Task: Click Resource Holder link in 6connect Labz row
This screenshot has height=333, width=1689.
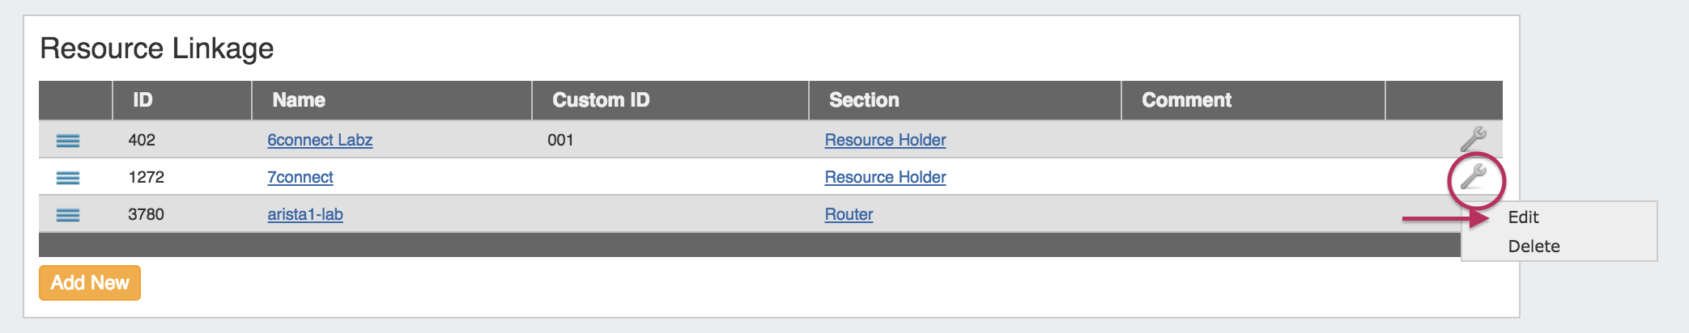Action: point(885,140)
